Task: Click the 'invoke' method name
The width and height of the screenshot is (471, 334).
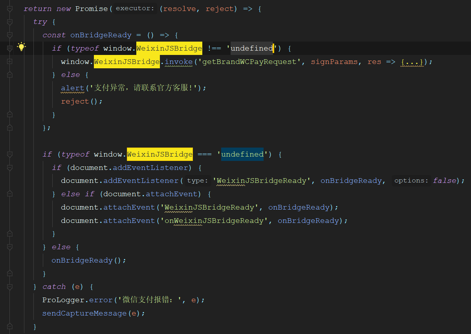Action: 179,62
